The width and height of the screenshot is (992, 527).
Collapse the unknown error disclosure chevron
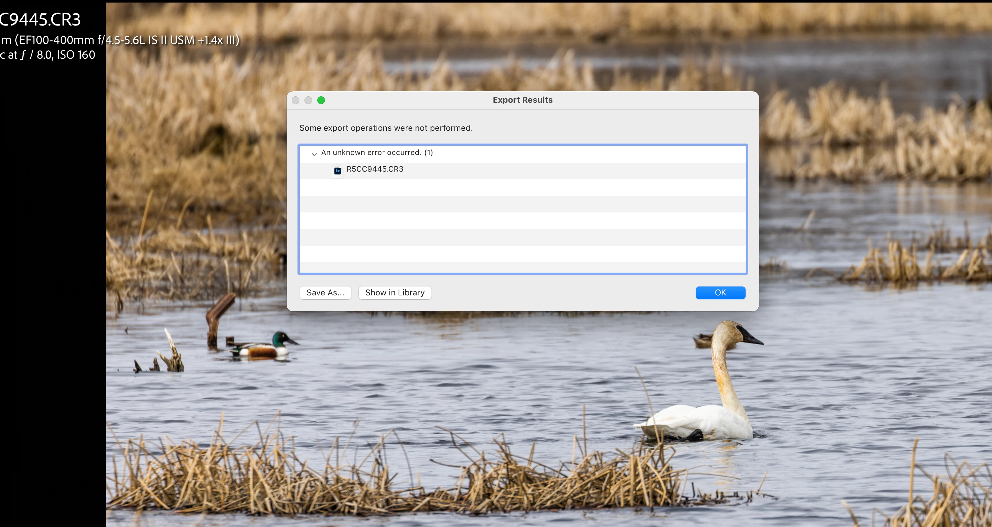click(314, 154)
